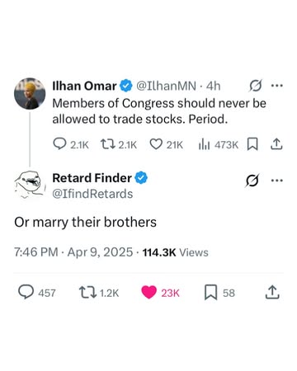
Task: Click the Grok icon on the reply tweet
Action: (252, 181)
